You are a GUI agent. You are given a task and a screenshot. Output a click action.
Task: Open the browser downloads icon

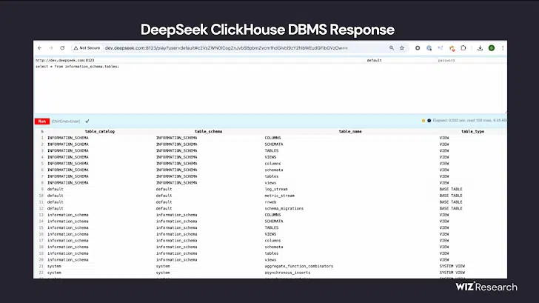(480, 48)
